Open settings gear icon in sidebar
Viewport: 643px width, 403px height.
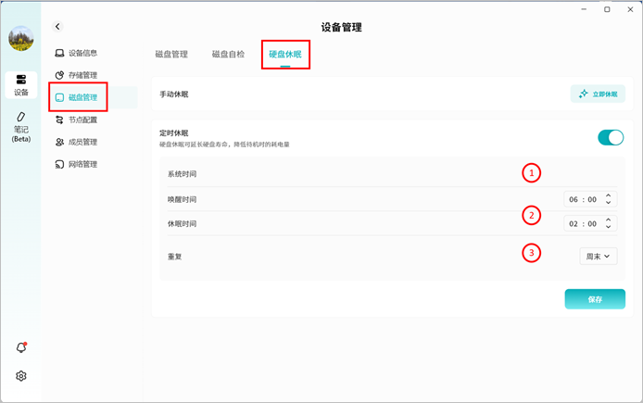pos(21,376)
